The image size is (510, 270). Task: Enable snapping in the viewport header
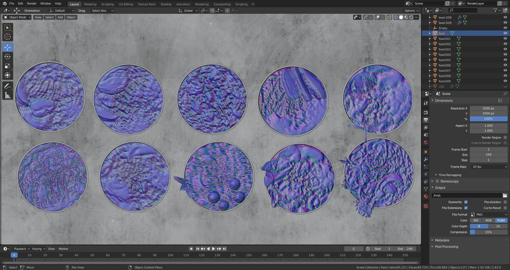(212, 11)
